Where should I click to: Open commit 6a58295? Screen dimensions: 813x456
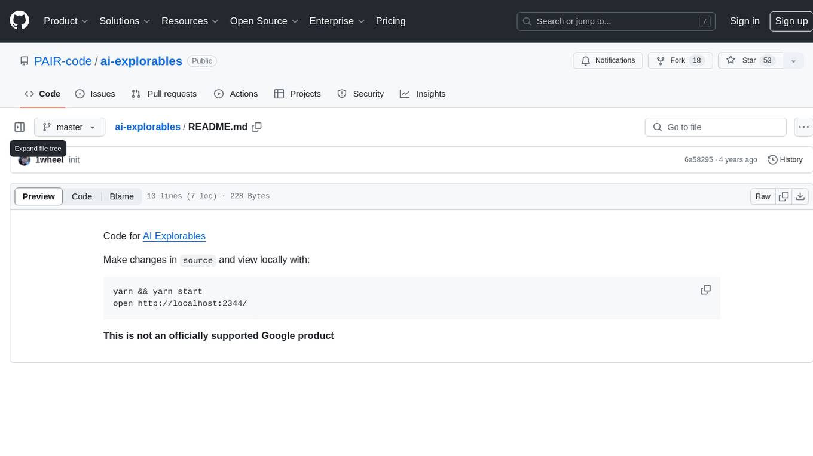pos(698,160)
